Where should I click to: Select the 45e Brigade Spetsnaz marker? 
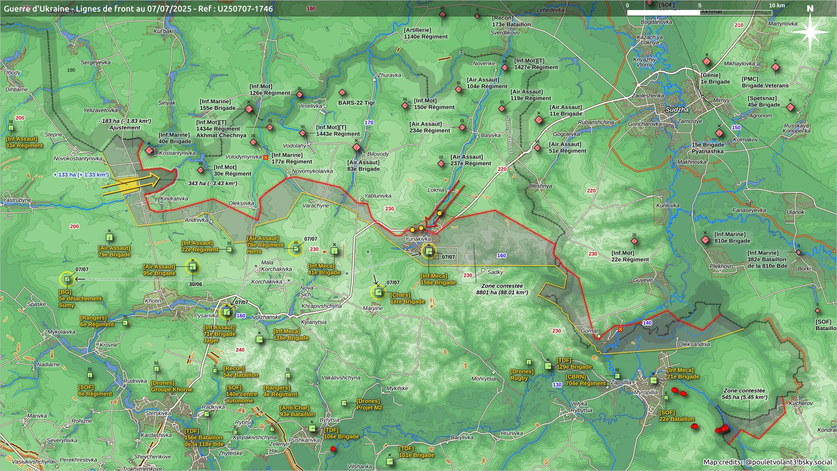coord(790,107)
